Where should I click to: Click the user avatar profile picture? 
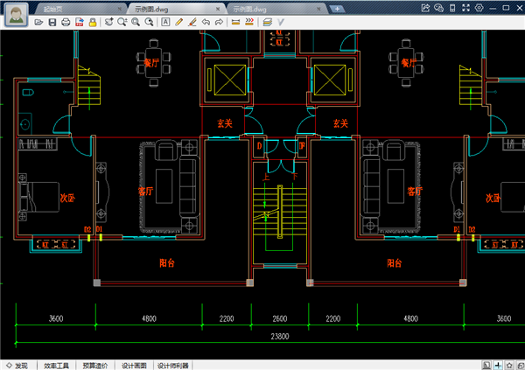(x=14, y=13)
